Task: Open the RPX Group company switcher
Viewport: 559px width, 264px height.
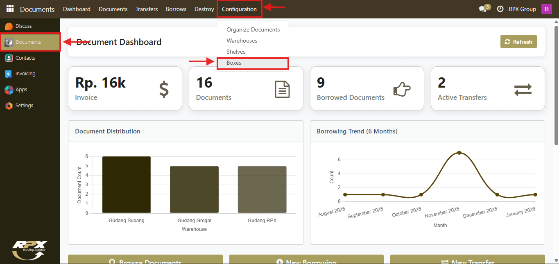Action: (522, 9)
